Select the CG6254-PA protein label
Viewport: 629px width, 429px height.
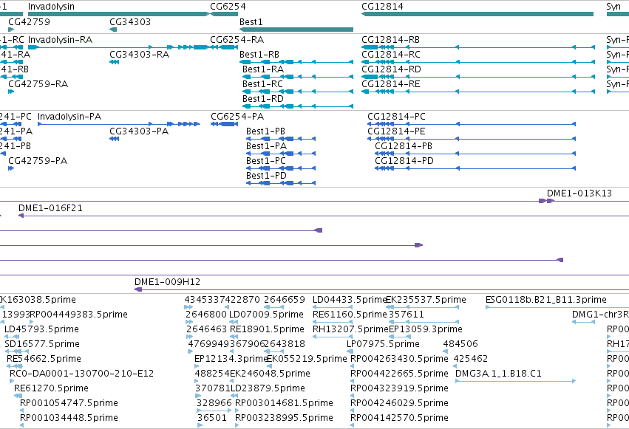237,117
